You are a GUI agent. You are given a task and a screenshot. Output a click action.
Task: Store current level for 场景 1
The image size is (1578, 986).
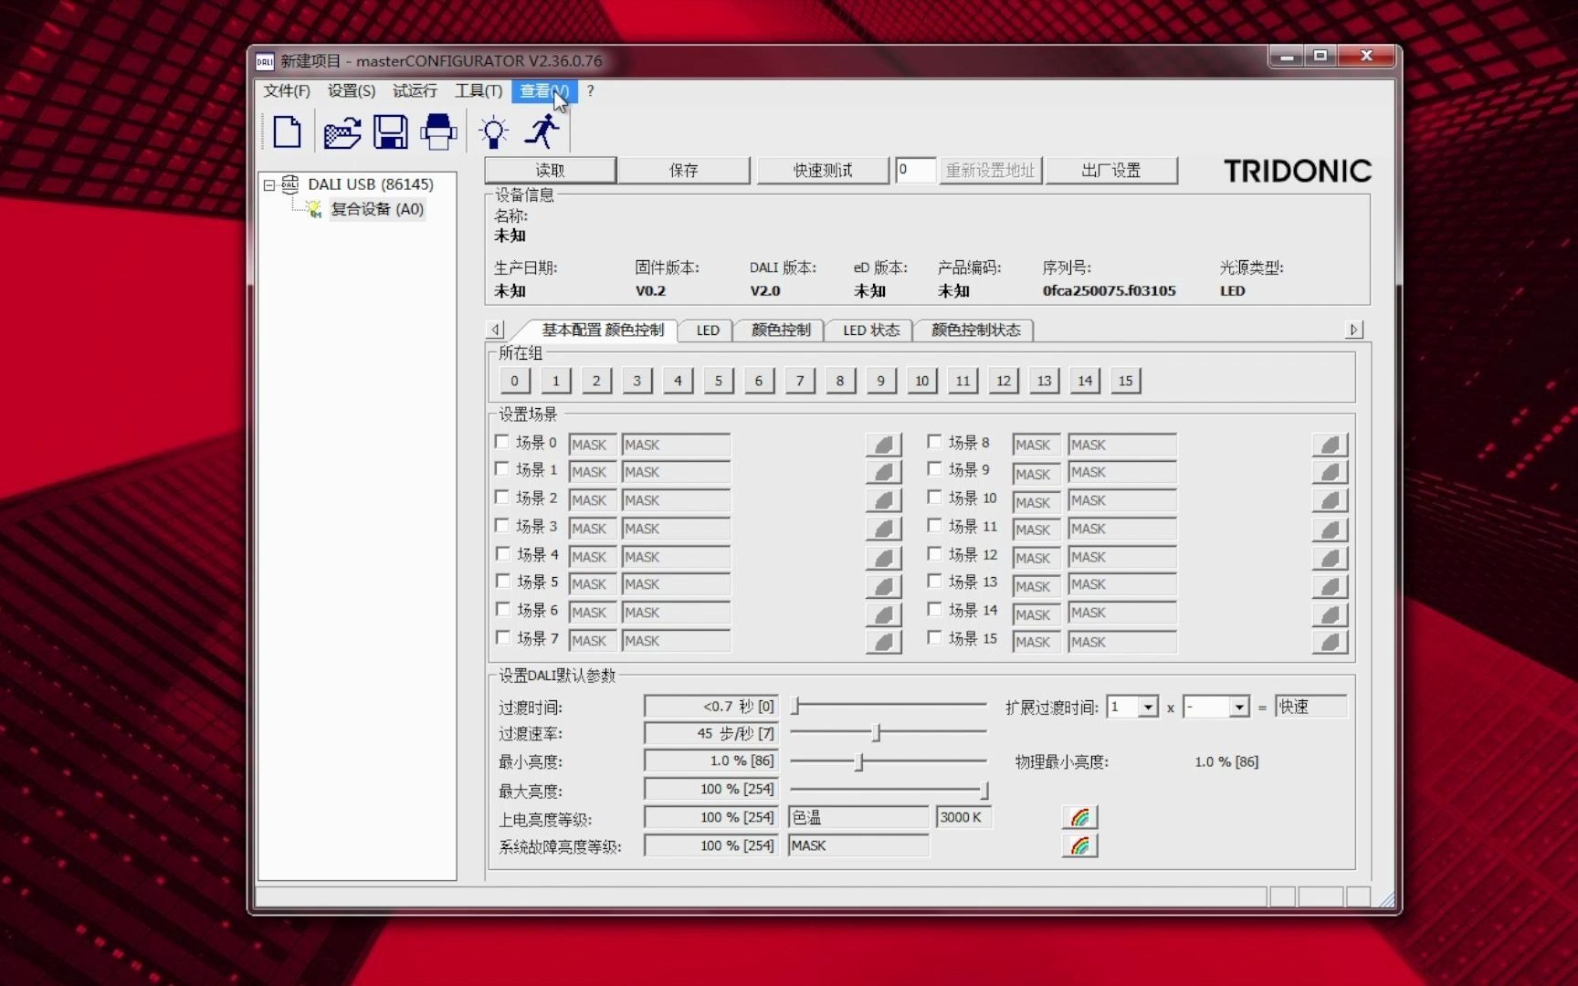[883, 472]
